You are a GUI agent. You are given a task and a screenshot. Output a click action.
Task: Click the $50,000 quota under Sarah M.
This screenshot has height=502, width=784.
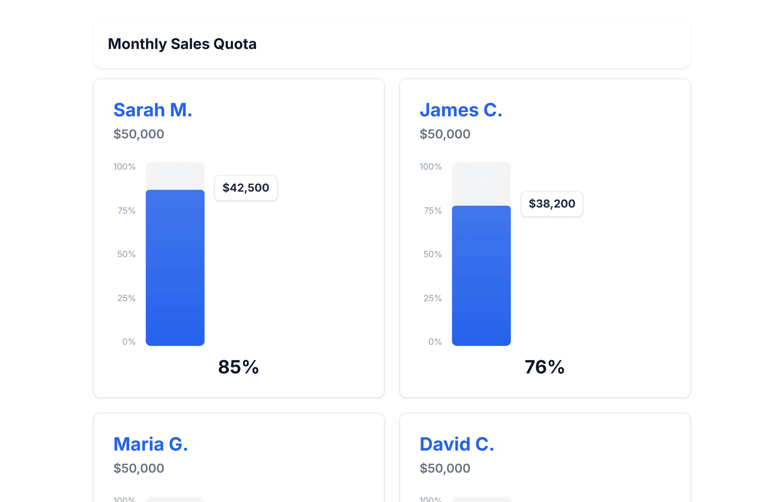pyautogui.click(x=139, y=134)
